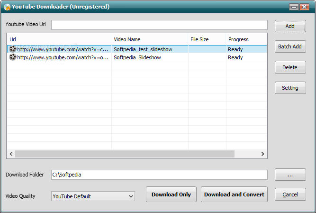316x213 pixels.
Task: Focus the Youtube Video Url field
Action: pos(159,25)
